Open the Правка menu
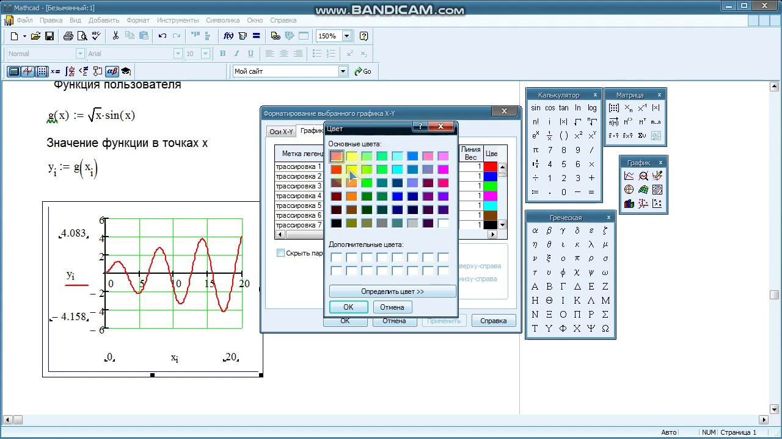The height and width of the screenshot is (439, 782). [x=51, y=20]
